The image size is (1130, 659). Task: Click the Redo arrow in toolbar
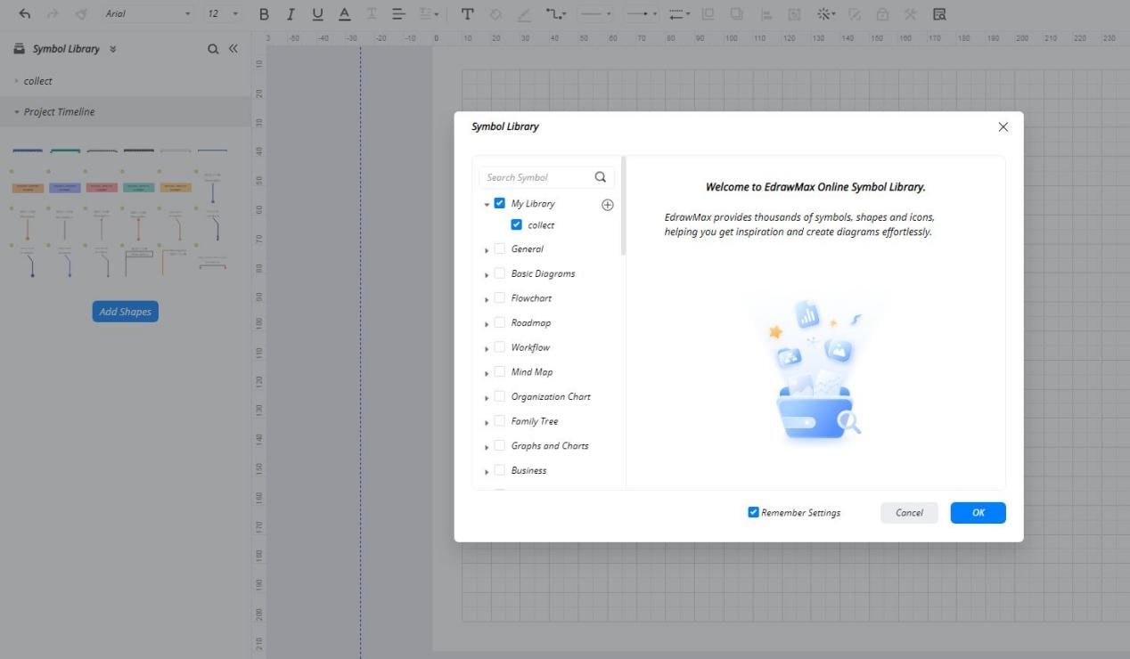(x=53, y=14)
